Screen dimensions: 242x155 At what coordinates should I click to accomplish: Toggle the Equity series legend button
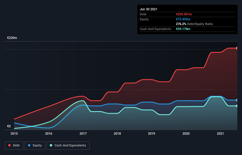(x=35, y=146)
